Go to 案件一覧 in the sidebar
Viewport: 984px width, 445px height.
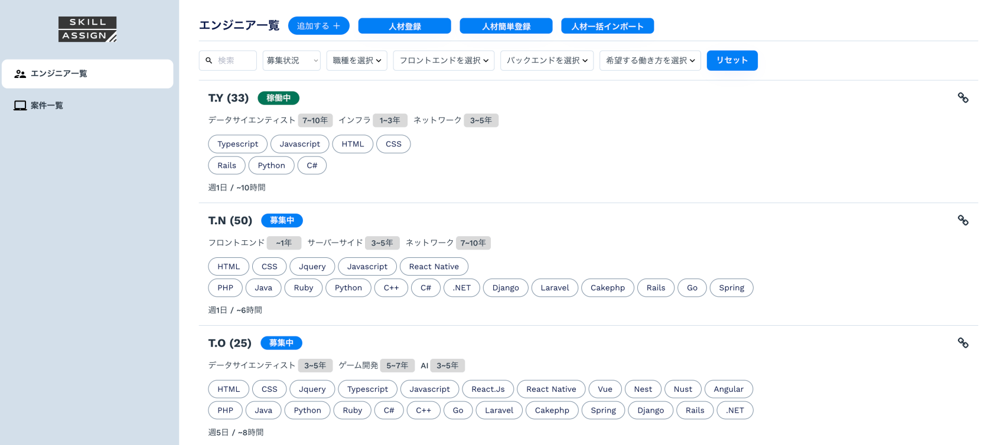[47, 106]
